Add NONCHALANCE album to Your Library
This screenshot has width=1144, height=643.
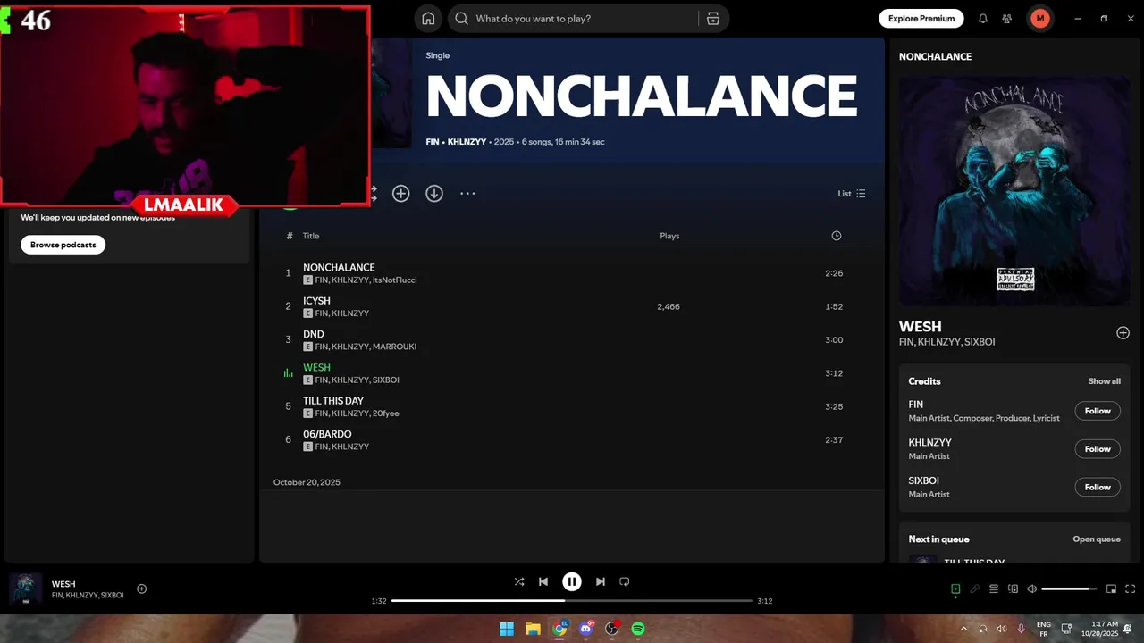coord(401,193)
